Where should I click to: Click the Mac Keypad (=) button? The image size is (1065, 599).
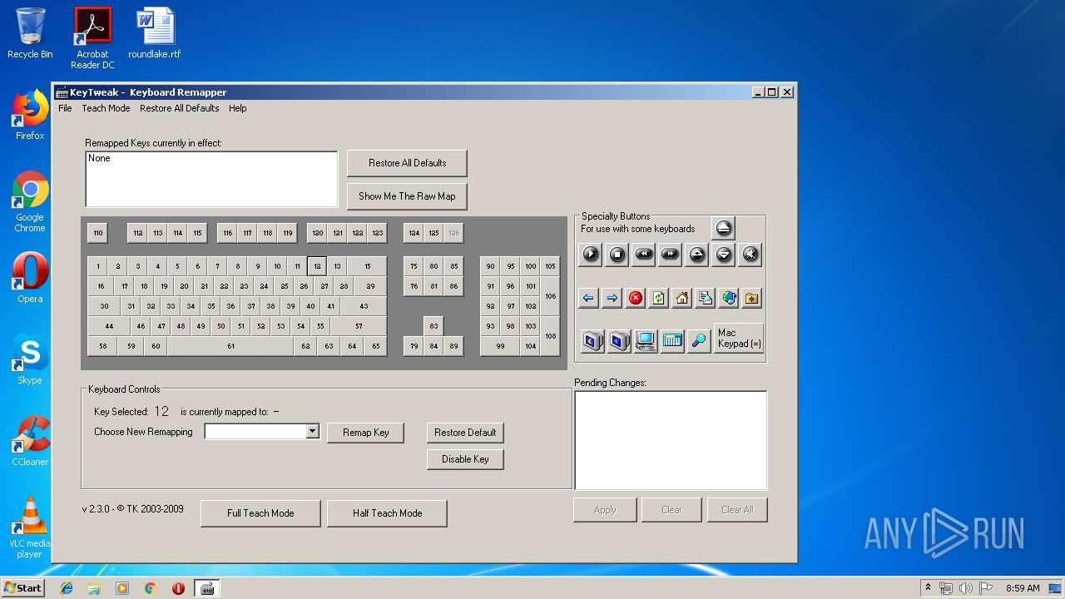739,339
